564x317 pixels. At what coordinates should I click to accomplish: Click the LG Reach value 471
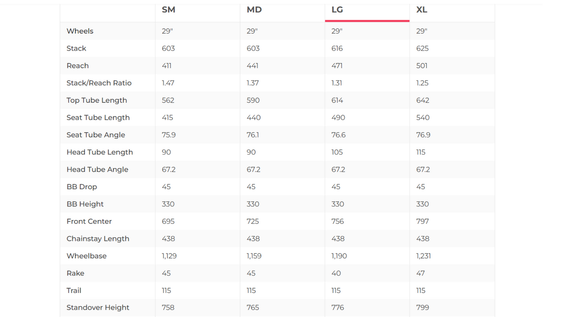(337, 66)
